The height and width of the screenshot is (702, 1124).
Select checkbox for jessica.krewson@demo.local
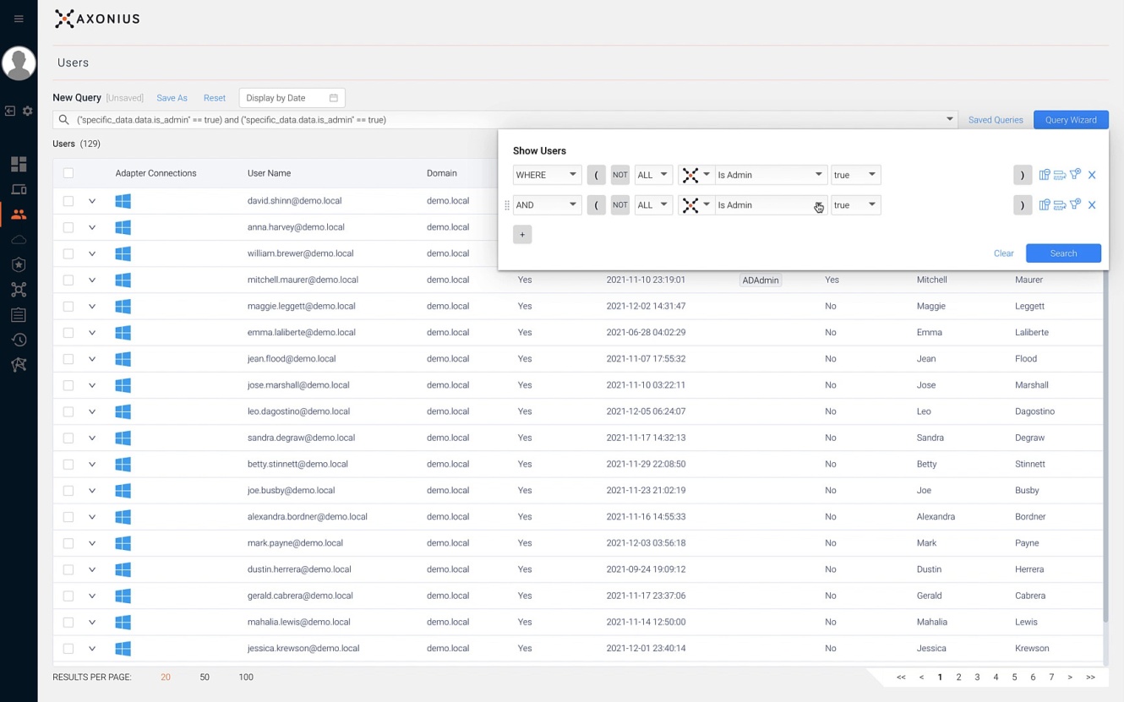(x=68, y=649)
